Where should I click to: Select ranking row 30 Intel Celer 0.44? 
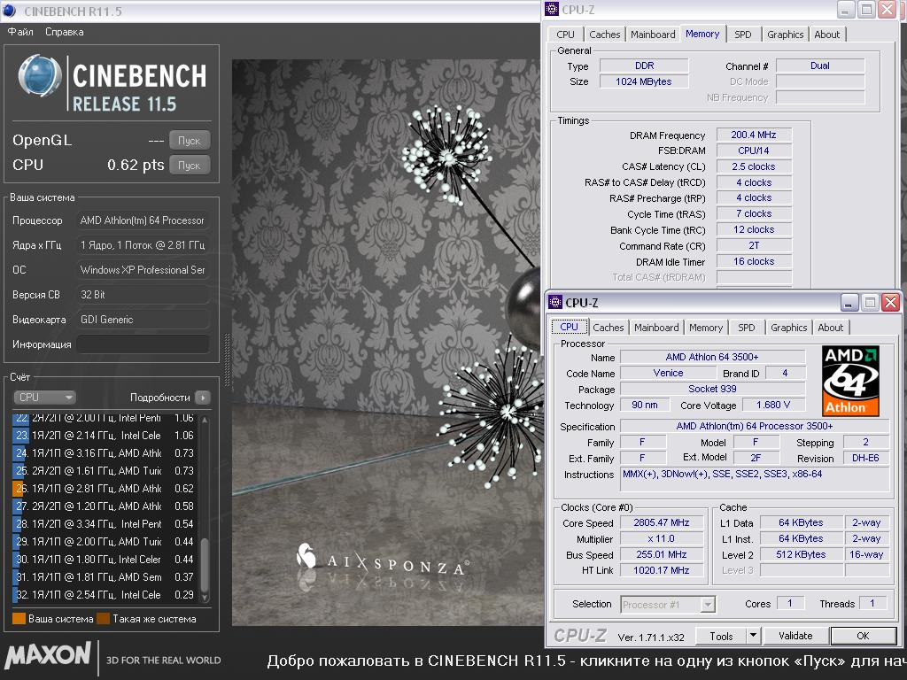click(x=105, y=560)
